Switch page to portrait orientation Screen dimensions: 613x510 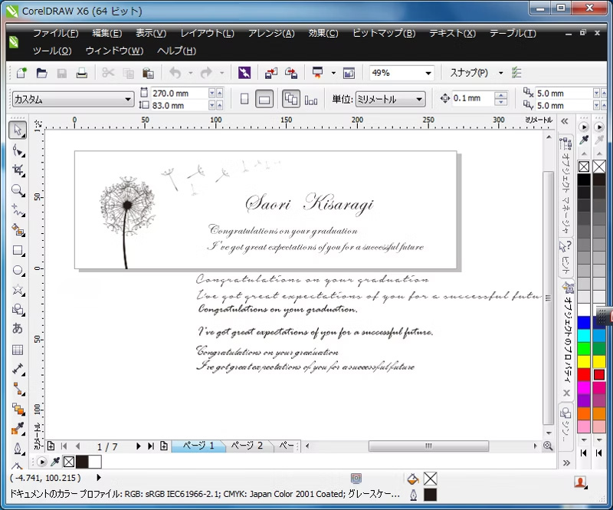click(x=244, y=99)
